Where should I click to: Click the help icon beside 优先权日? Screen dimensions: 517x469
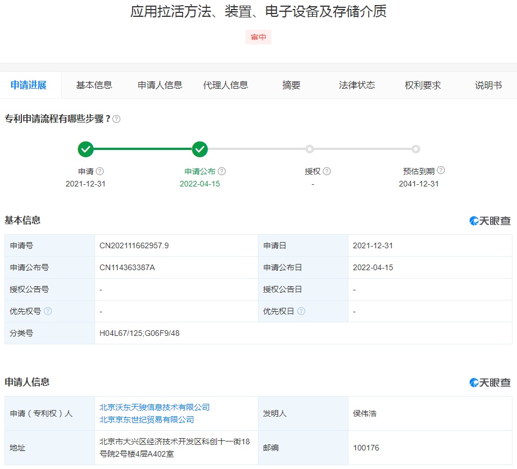(302, 311)
